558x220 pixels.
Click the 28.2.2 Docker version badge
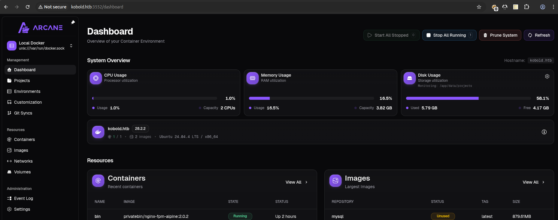pyautogui.click(x=140, y=129)
